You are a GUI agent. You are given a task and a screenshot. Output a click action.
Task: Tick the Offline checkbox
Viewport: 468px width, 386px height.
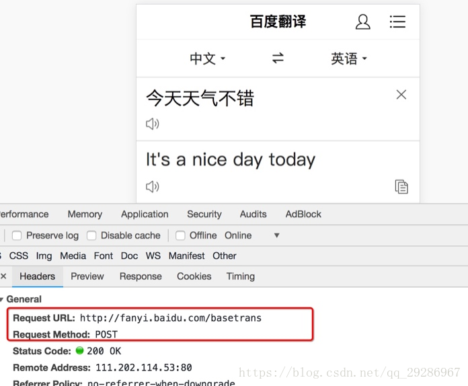click(x=180, y=235)
